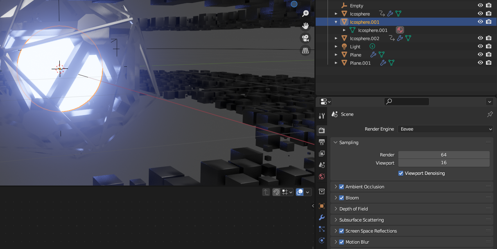Image resolution: width=497 pixels, height=249 pixels.
Task: Click the Icosphere.001 material icon
Action: [400, 30]
